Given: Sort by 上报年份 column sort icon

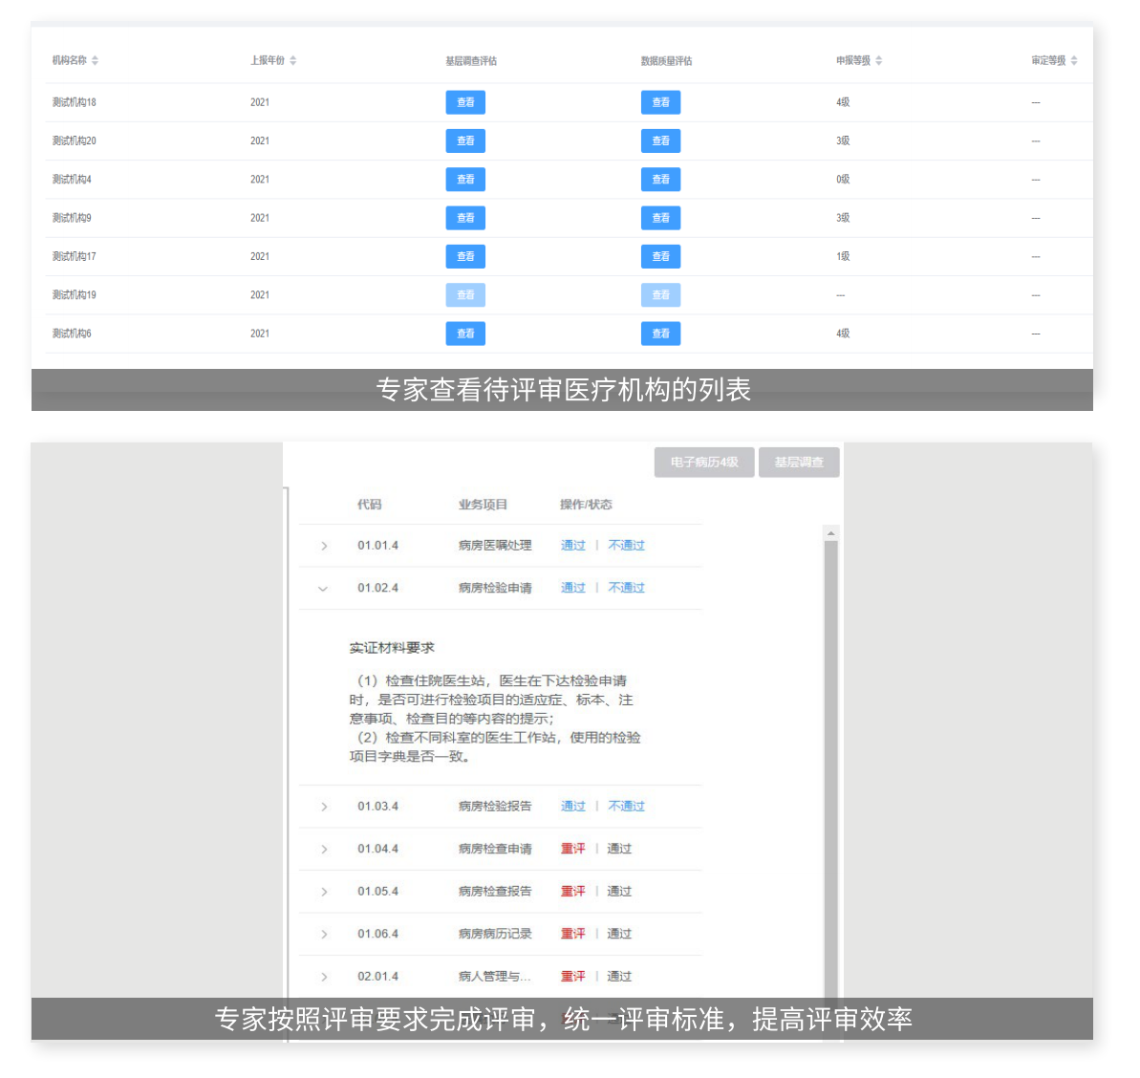Looking at the screenshot, I should point(292,60).
